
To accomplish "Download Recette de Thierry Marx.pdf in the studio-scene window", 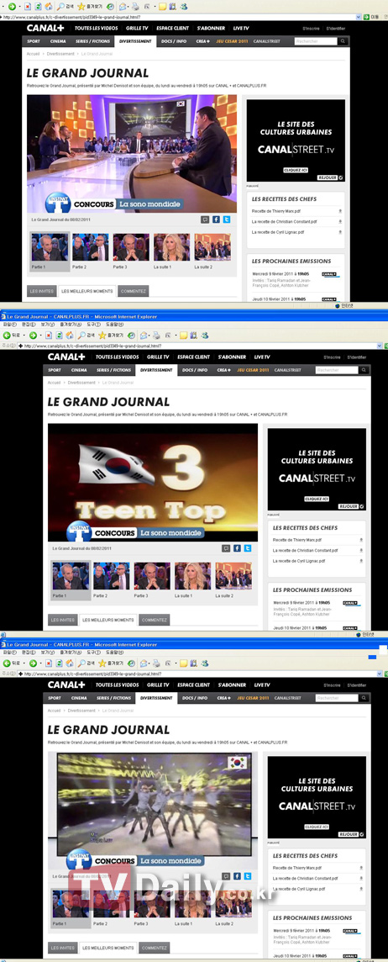I will 339,210.
